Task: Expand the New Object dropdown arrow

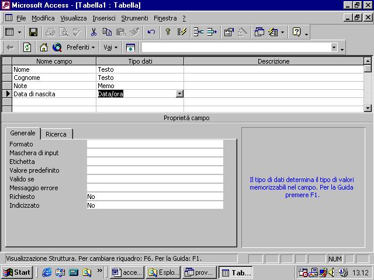Action: (x=282, y=32)
